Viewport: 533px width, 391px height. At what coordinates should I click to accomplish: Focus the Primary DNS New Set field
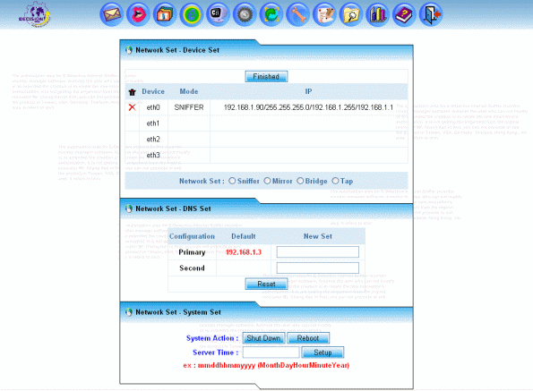click(317, 252)
